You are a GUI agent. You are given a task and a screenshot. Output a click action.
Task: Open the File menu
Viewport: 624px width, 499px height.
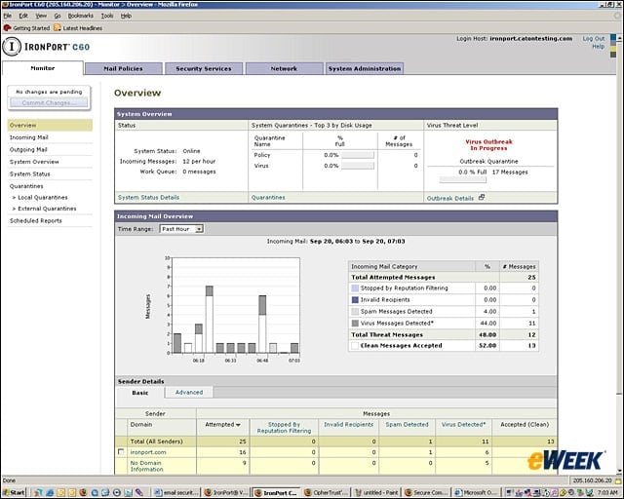point(7,16)
